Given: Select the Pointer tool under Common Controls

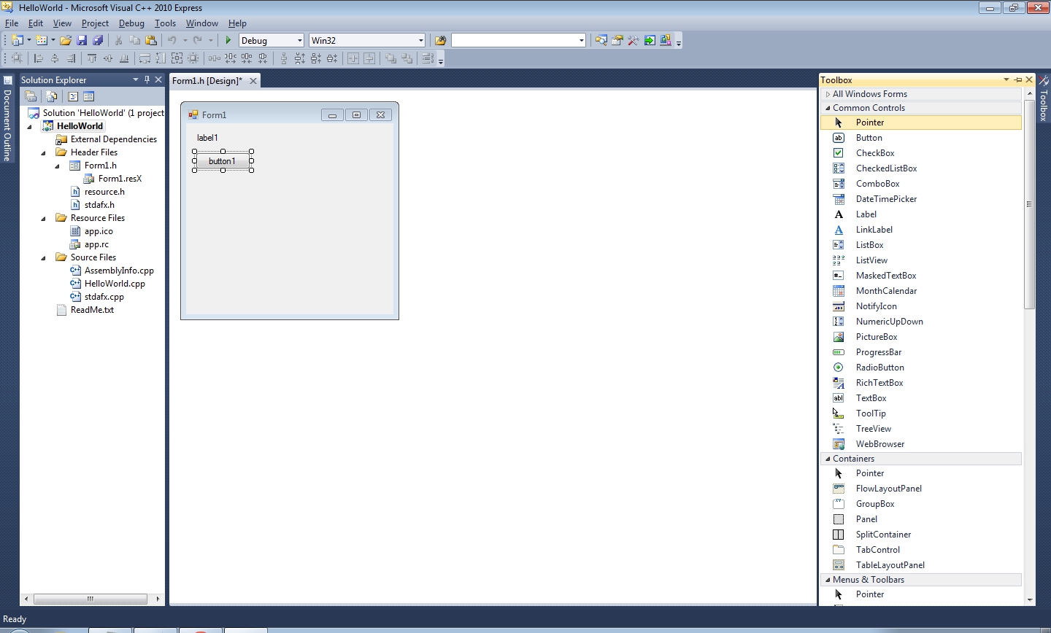Looking at the screenshot, I should [870, 122].
